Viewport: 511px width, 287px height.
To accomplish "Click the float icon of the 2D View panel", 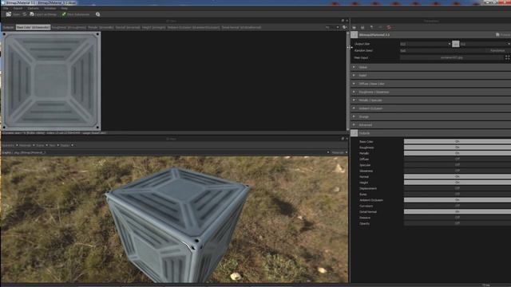I will pos(343,21).
